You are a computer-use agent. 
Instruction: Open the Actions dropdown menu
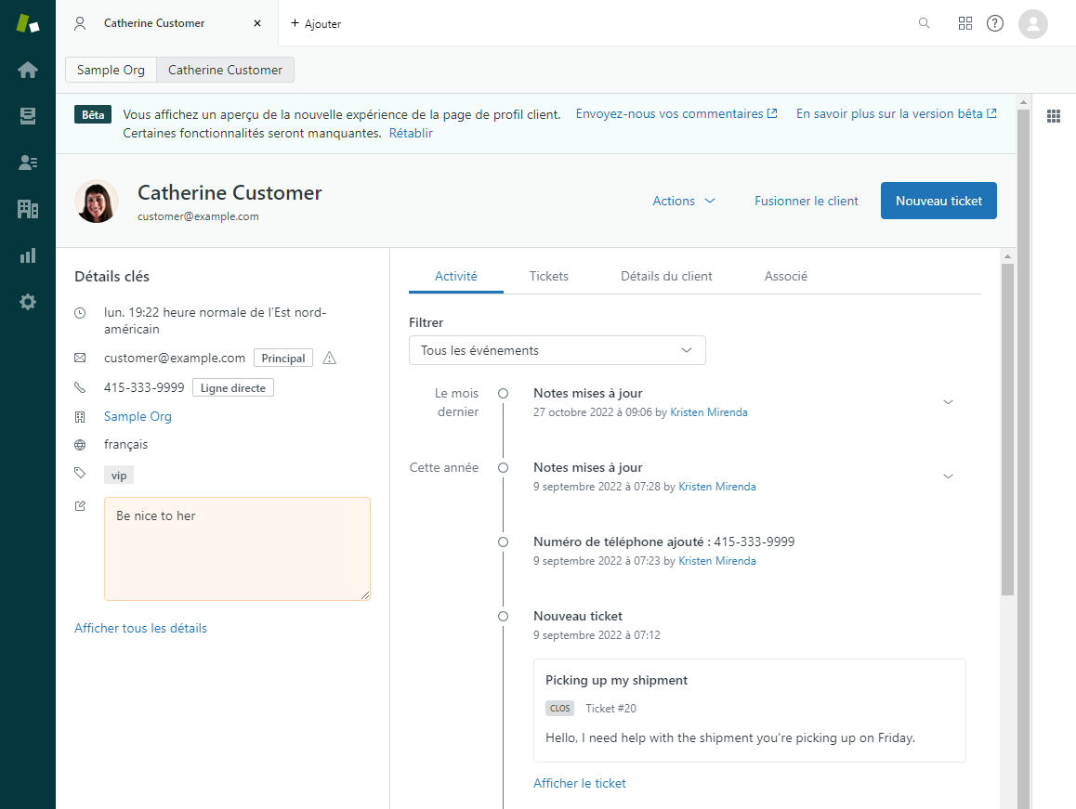[x=684, y=201]
